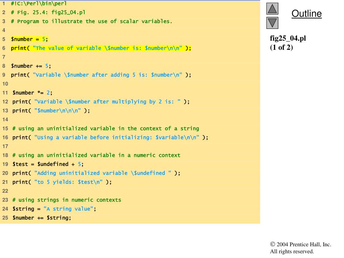
Task: Click comment '# using strings in numeric contexts'
Action: [67, 200]
